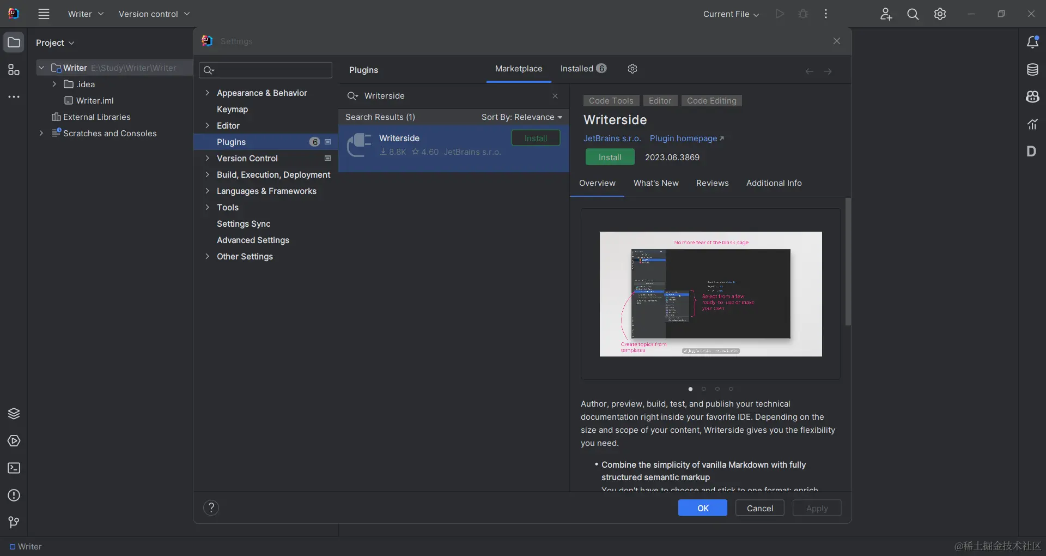Viewport: 1046px width, 556px height.
Task: Switch to the Marketplace tab
Action: click(x=519, y=69)
